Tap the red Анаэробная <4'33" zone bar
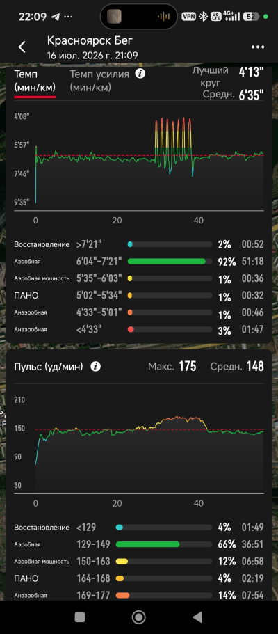278x634 pixels. (170, 330)
